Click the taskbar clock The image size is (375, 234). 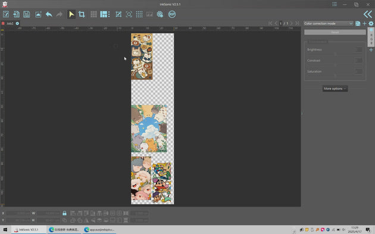355,230
